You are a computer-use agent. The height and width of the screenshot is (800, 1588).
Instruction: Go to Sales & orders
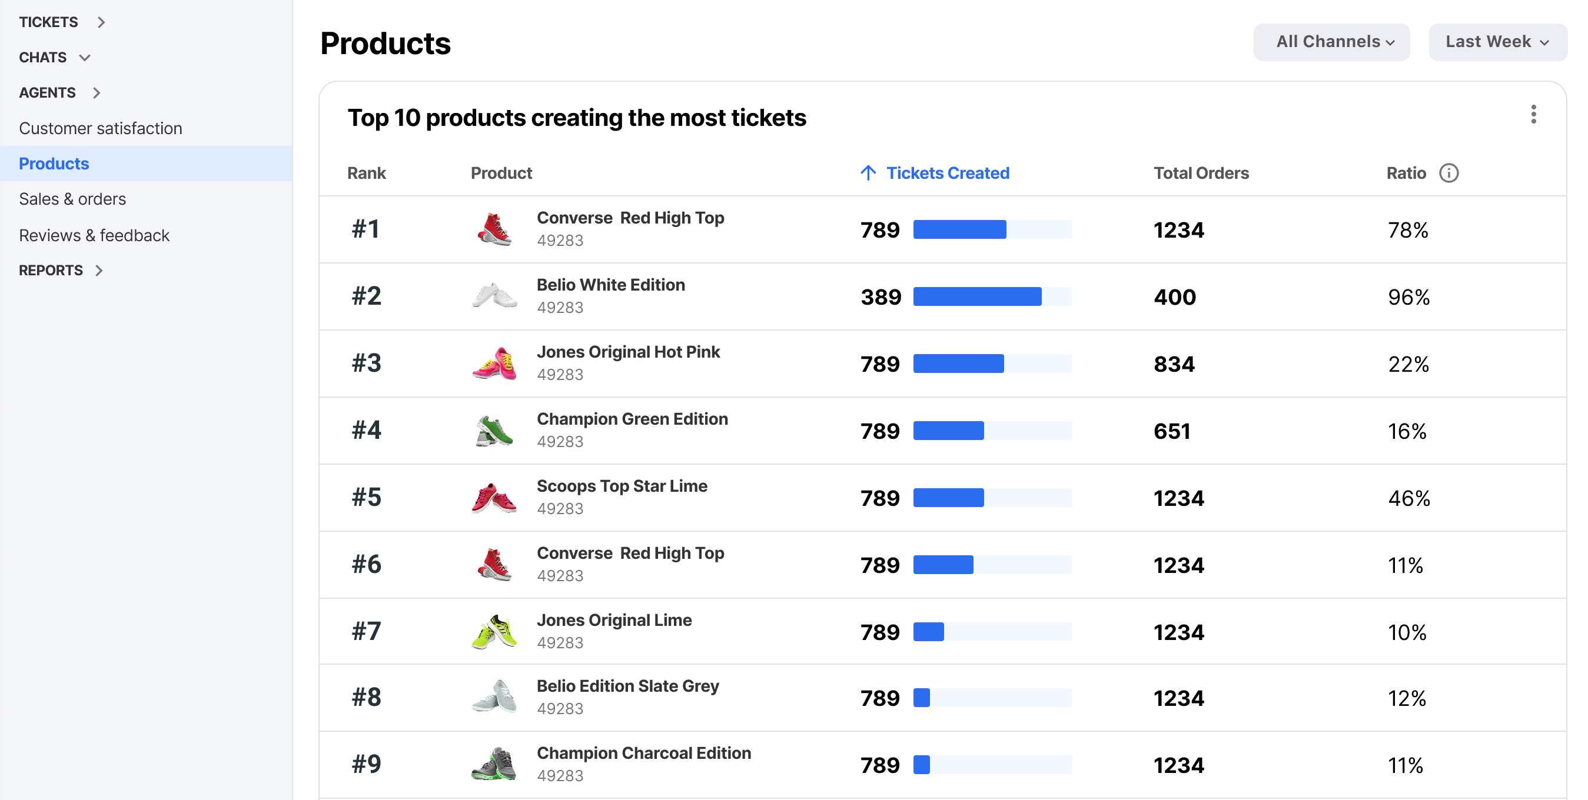pyautogui.click(x=72, y=199)
